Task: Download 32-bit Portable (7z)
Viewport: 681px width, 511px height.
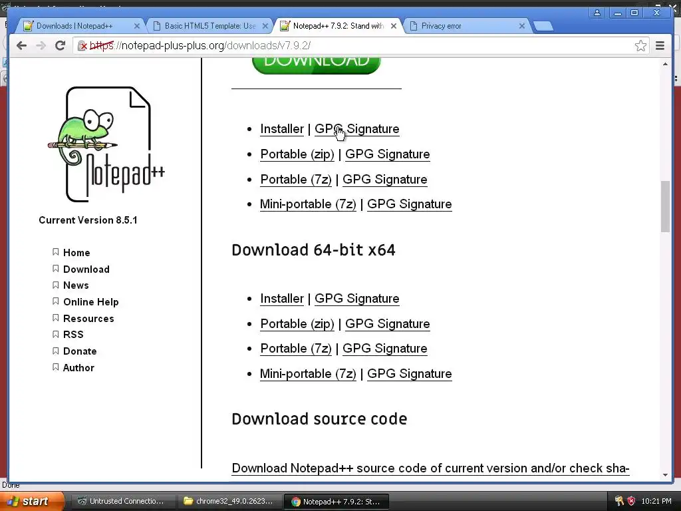Action: pyautogui.click(x=296, y=180)
